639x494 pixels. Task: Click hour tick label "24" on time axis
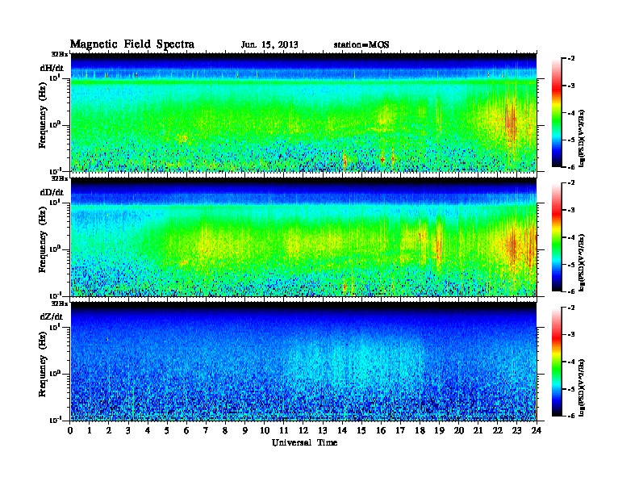(x=537, y=431)
